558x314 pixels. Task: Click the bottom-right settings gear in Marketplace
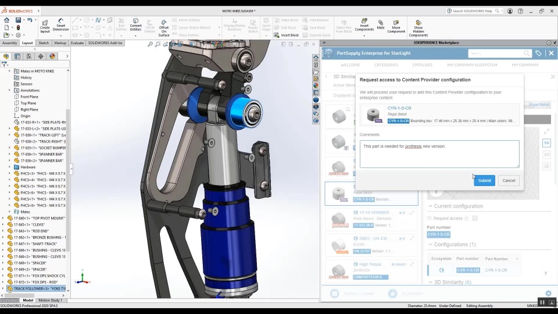[548, 293]
